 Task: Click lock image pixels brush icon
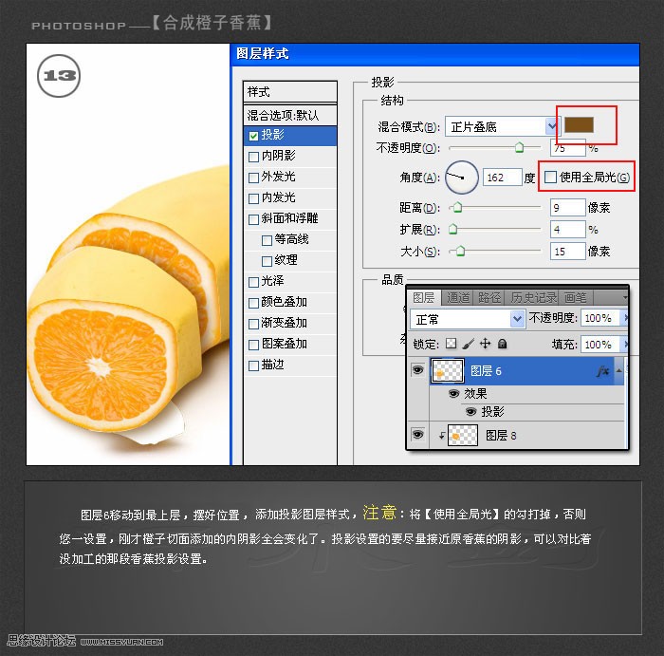pyautogui.click(x=468, y=344)
